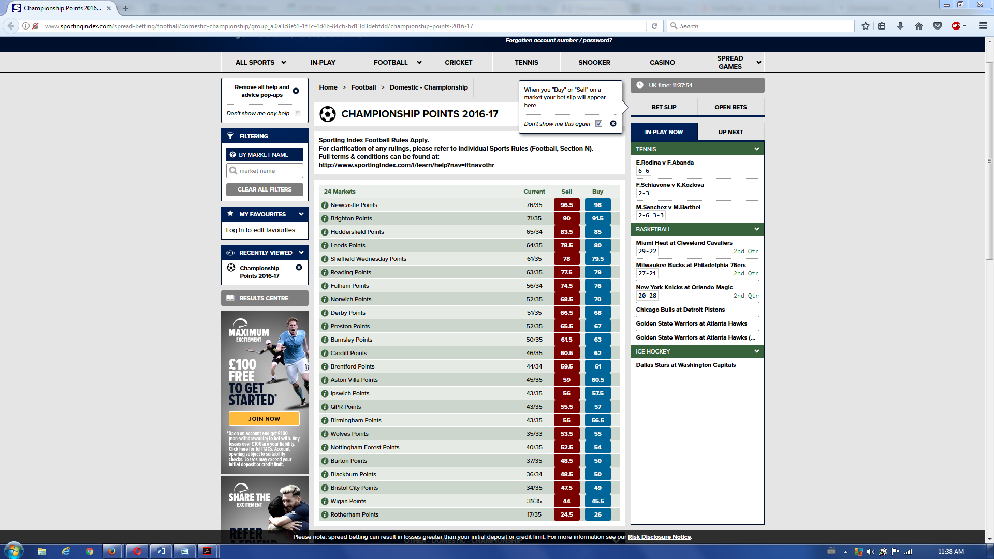Buy Rotherham Points at 26
Screen dimensions: 994x559
(597, 514)
